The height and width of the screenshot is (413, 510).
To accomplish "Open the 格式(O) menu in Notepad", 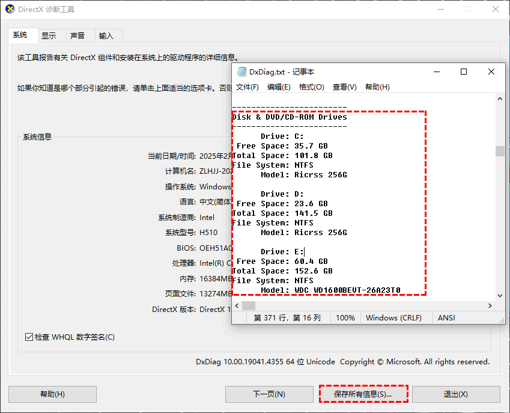I will (x=312, y=87).
